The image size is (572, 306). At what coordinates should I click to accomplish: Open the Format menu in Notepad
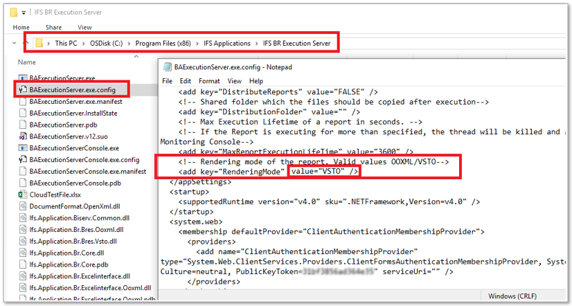coord(208,81)
